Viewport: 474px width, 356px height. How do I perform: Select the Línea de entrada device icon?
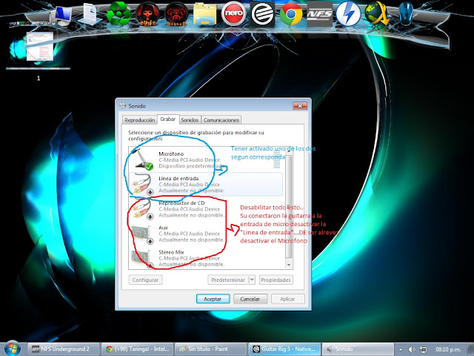(x=143, y=184)
